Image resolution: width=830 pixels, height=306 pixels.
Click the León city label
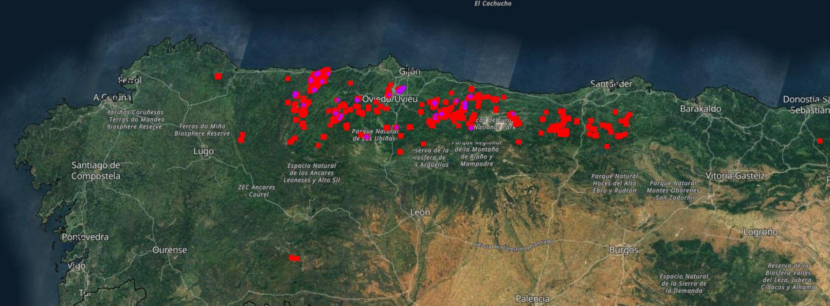[420, 213]
